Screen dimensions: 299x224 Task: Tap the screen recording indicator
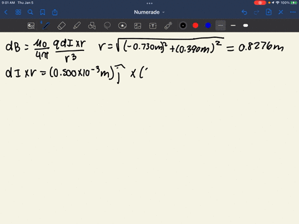pyautogui.click(x=260, y=2)
